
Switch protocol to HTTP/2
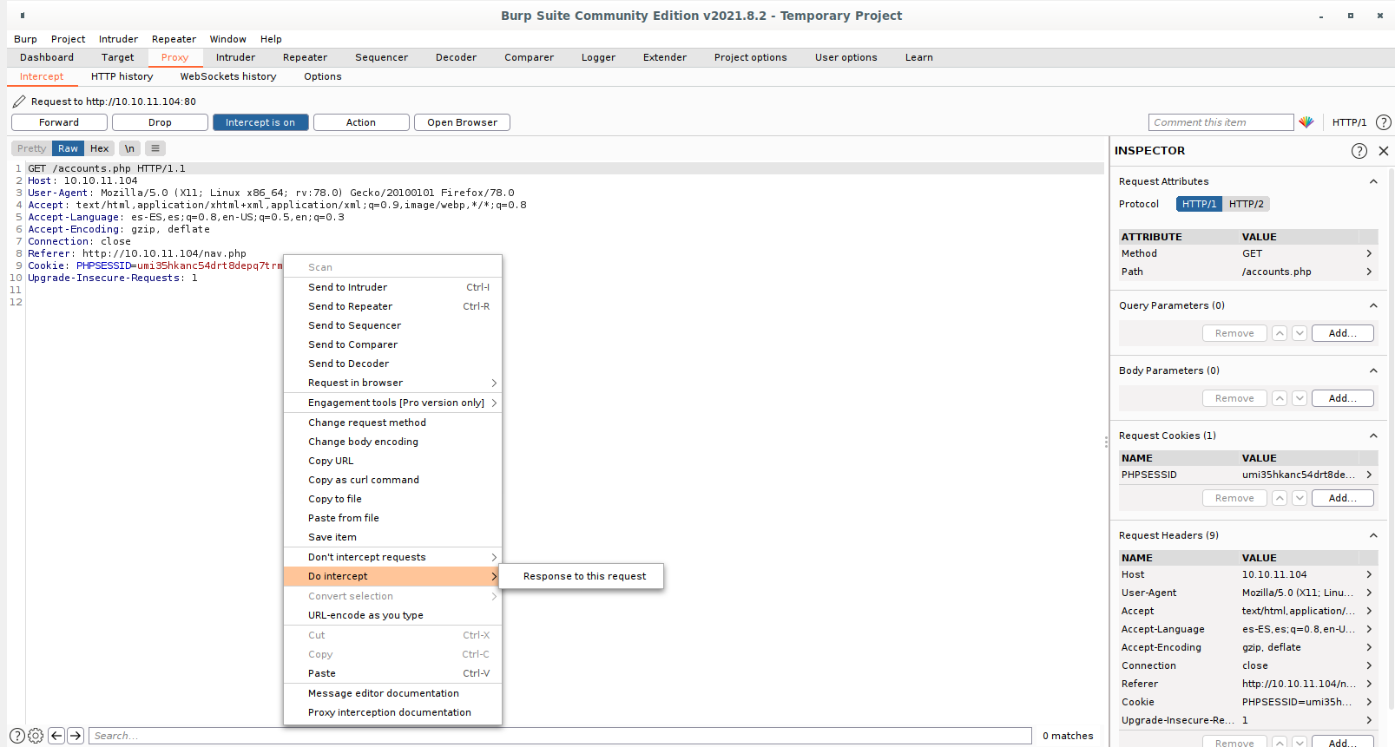point(1246,204)
